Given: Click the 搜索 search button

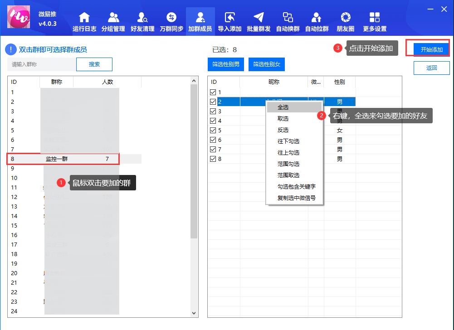Looking at the screenshot, I should (94, 64).
